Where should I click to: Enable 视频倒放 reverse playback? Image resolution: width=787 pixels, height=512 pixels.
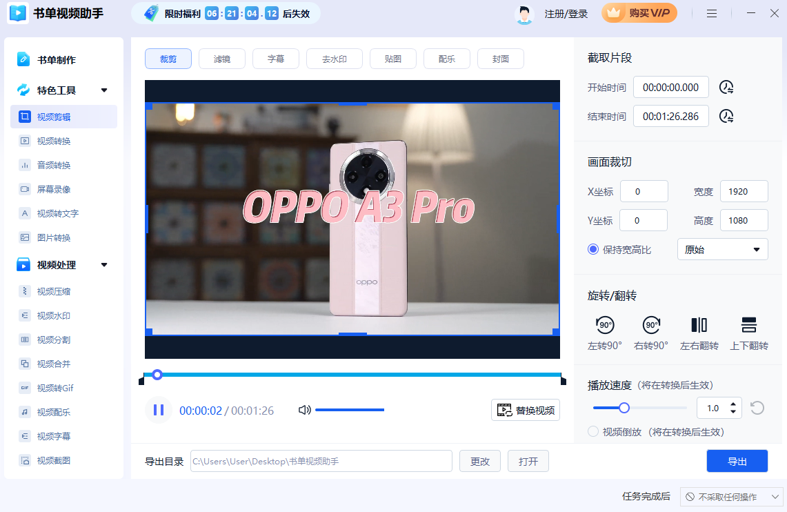tap(592, 431)
